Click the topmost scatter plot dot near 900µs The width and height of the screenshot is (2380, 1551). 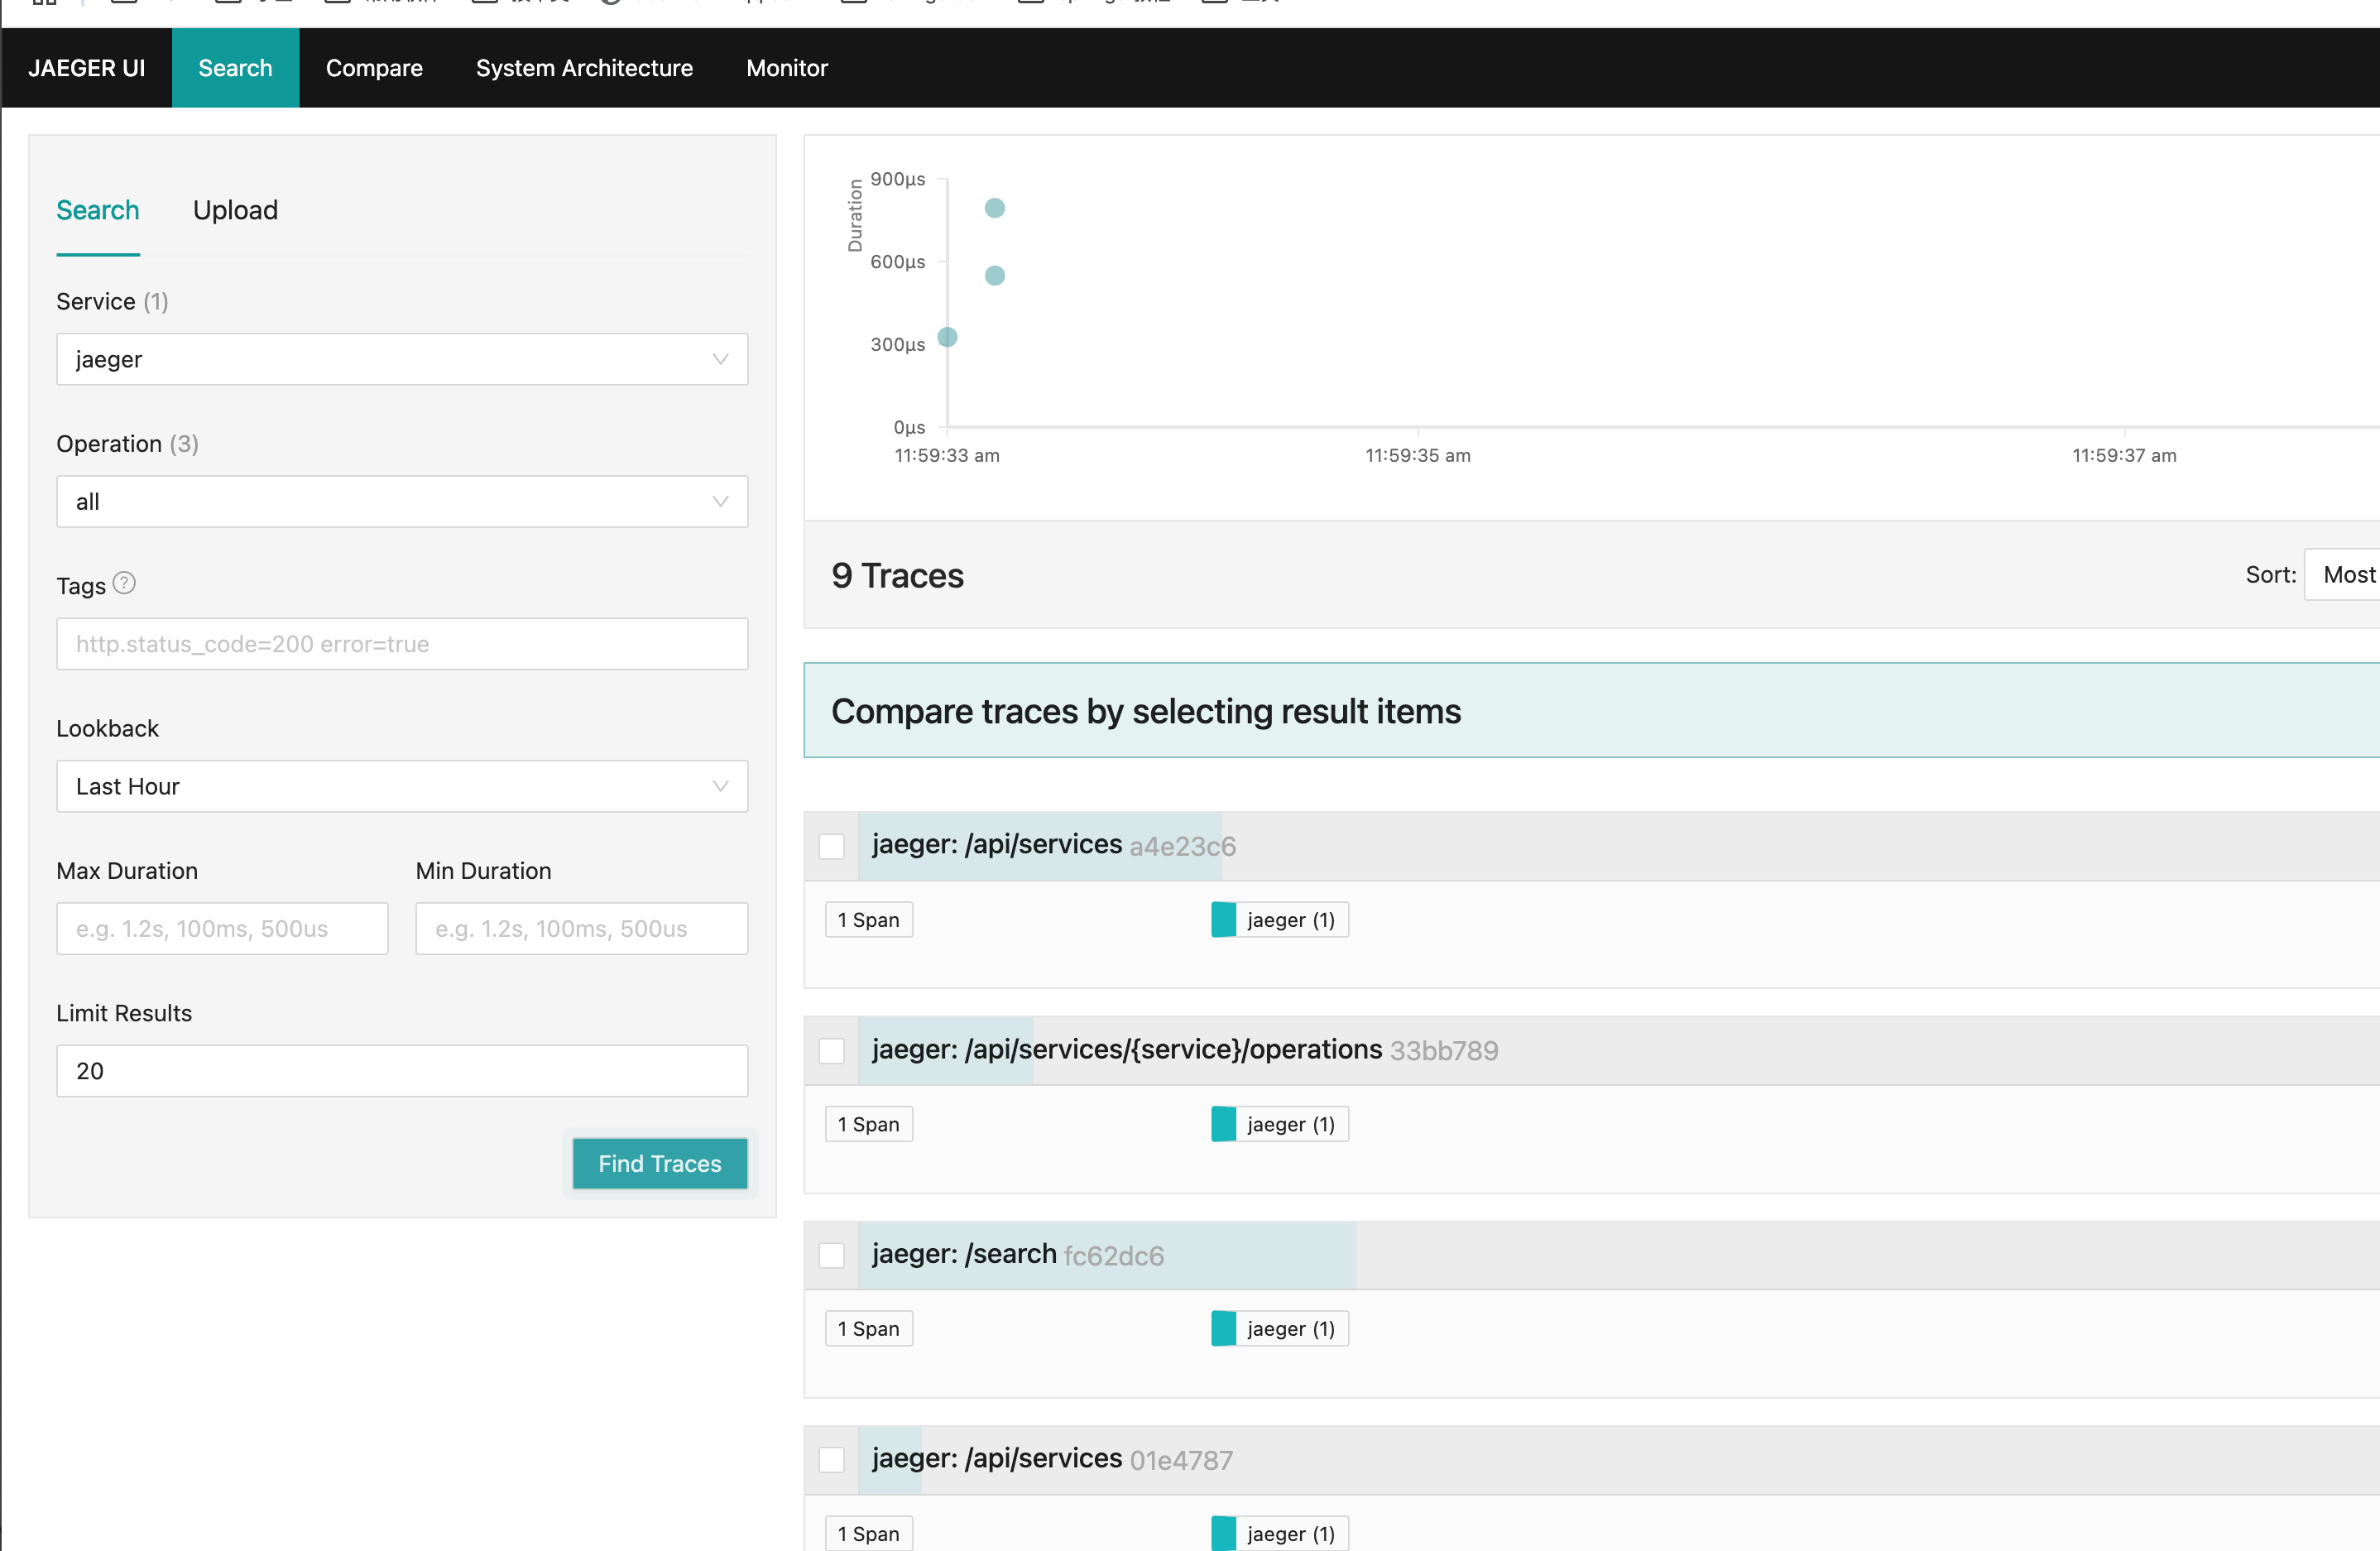994,208
